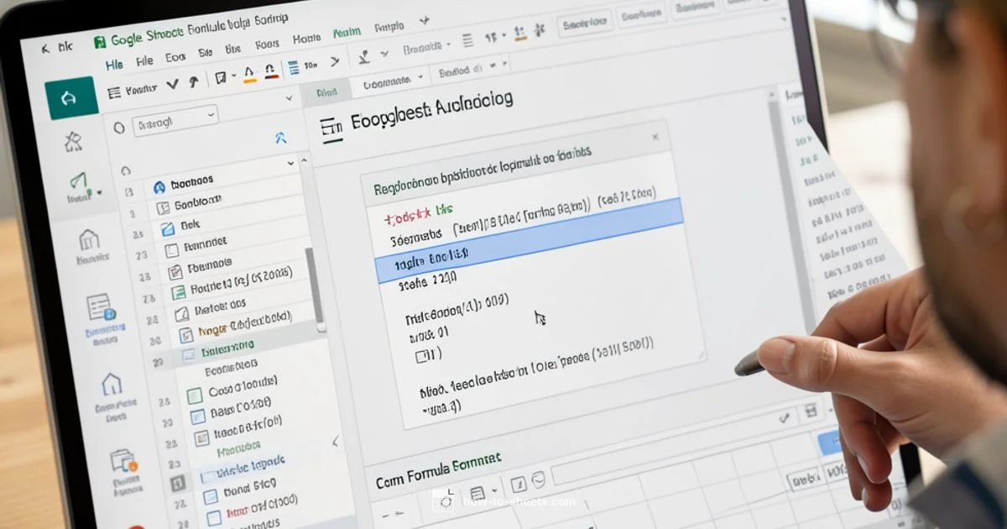Click the circle icon left of search box

118,128
